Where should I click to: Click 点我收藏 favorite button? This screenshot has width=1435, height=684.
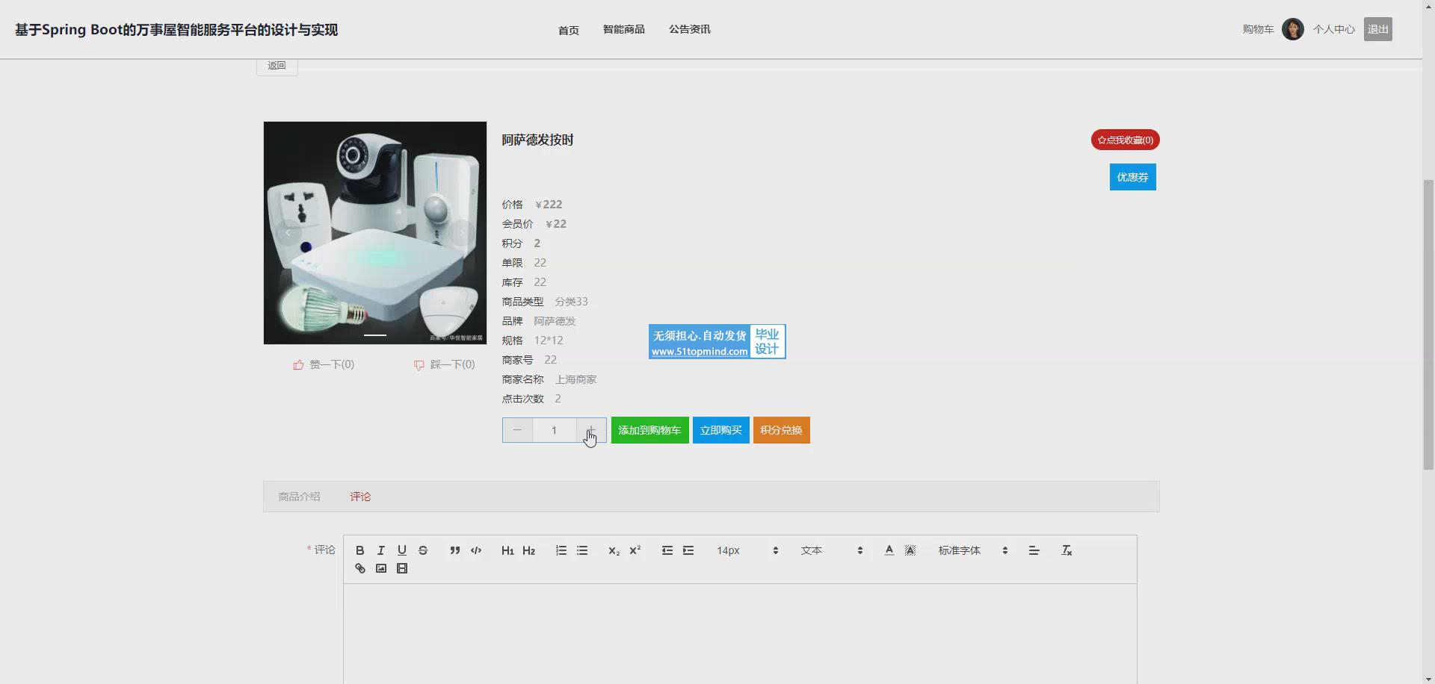click(1125, 140)
